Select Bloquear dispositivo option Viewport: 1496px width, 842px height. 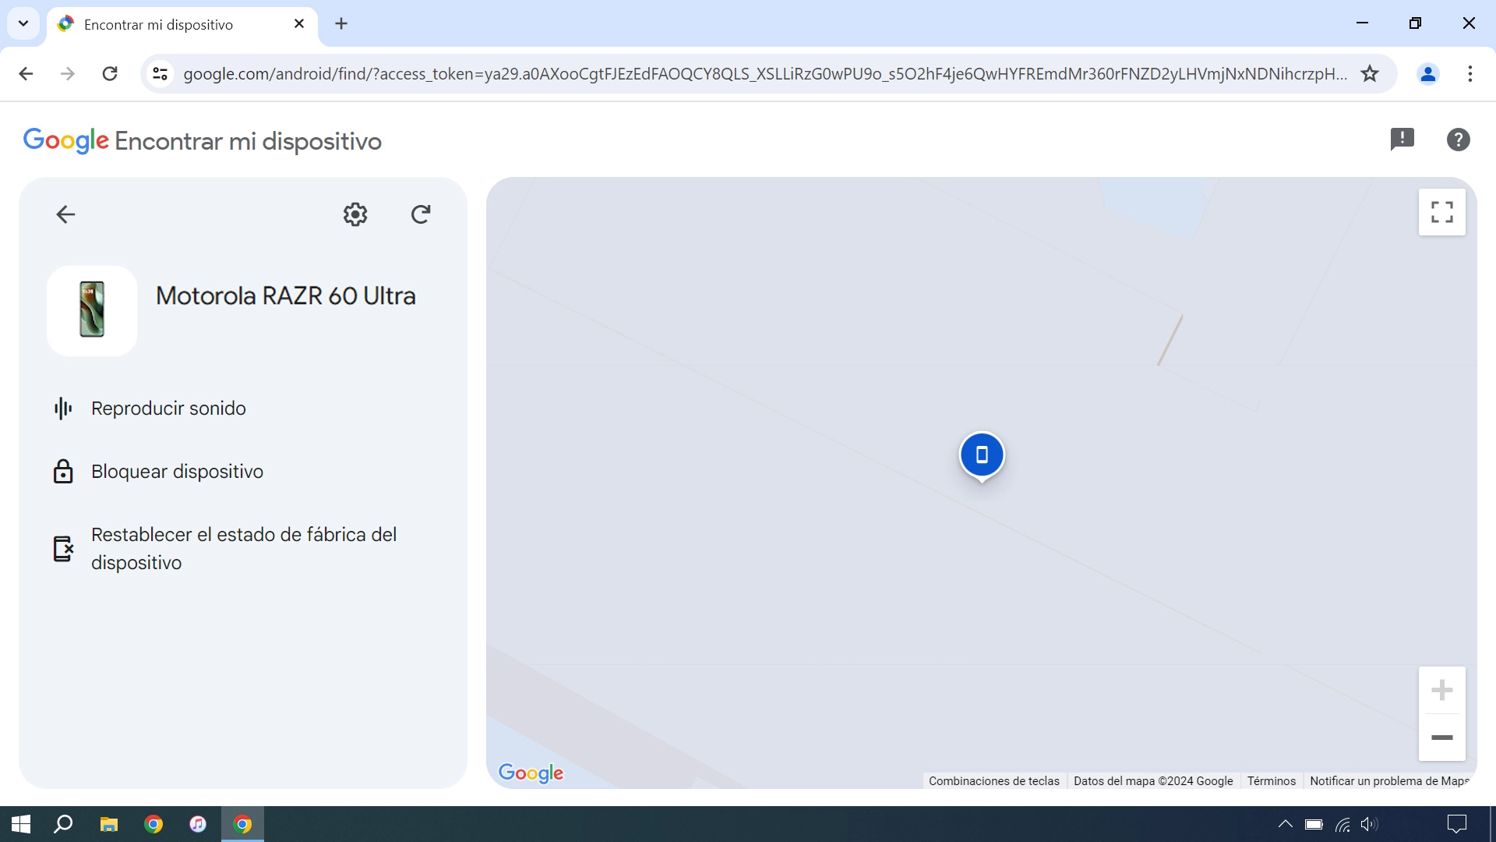pos(243,471)
